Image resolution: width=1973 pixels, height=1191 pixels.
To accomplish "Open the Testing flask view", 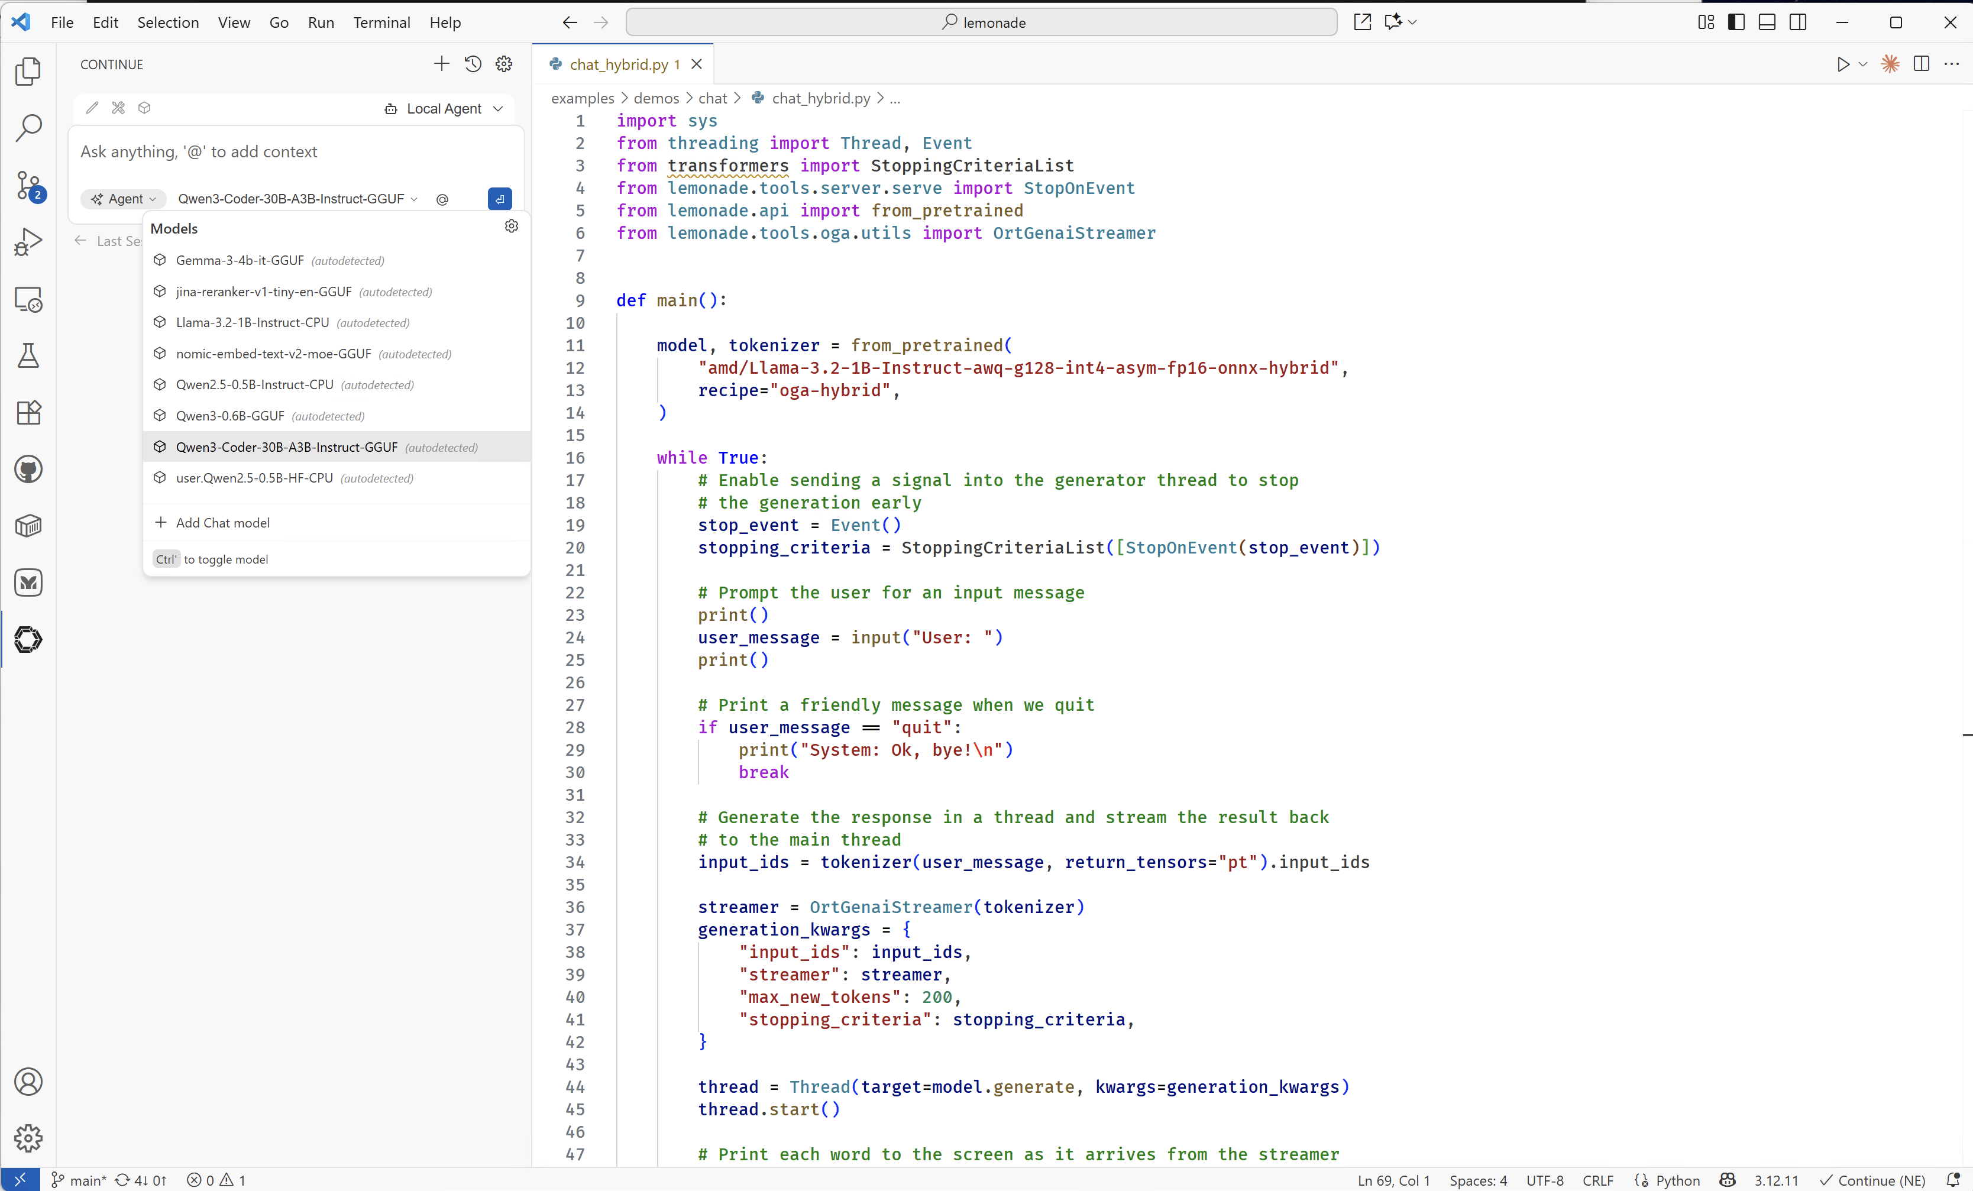I will [28, 355].
